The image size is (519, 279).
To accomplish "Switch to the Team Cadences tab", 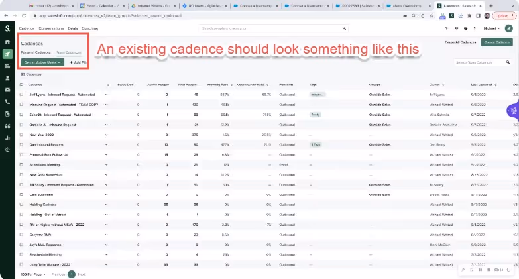I will click(x=69, y=52).
